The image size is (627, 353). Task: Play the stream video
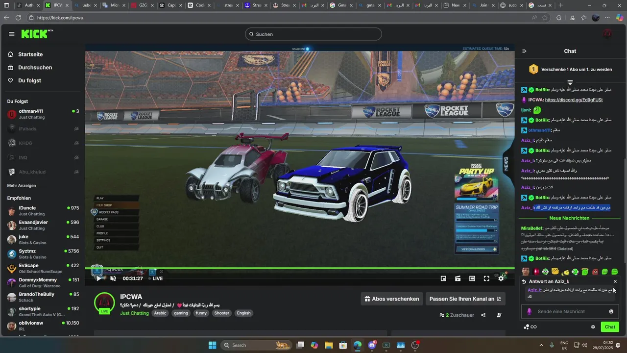(x=98, y=278)
